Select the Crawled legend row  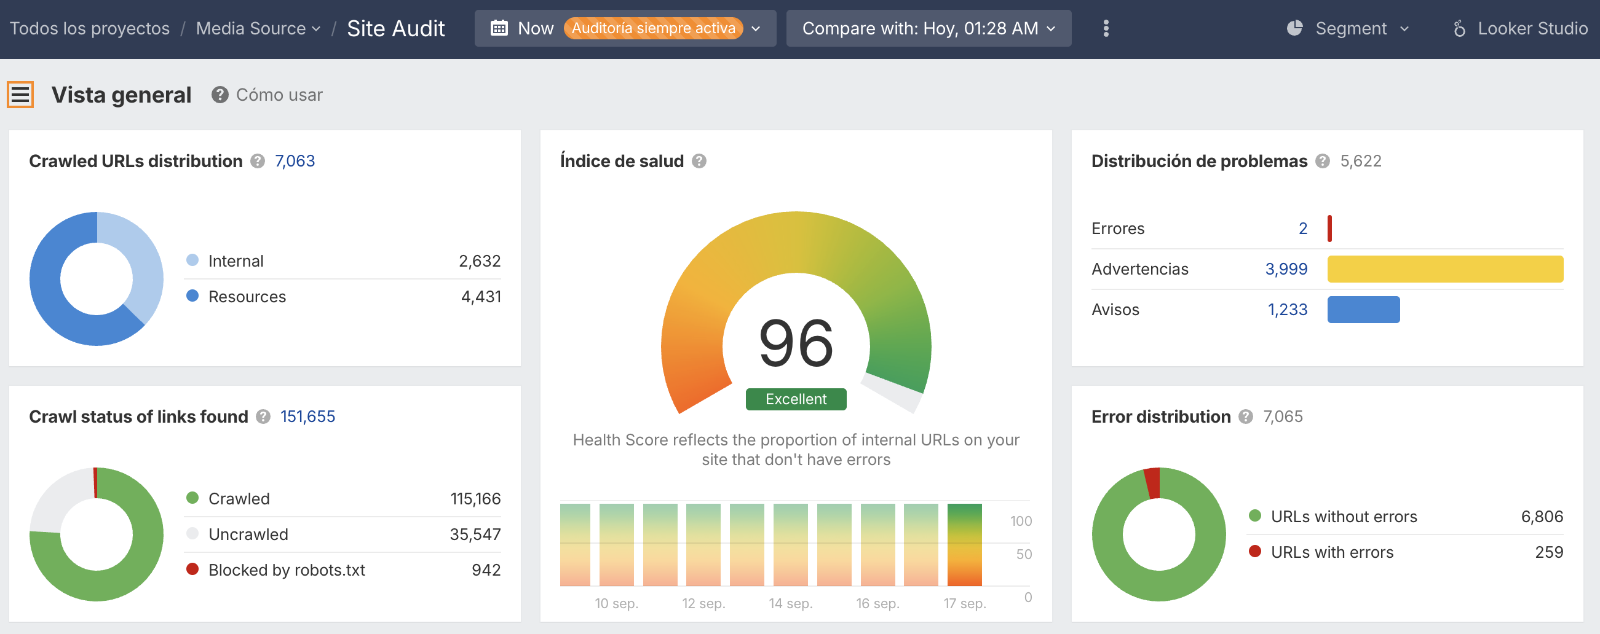point(343,499)
